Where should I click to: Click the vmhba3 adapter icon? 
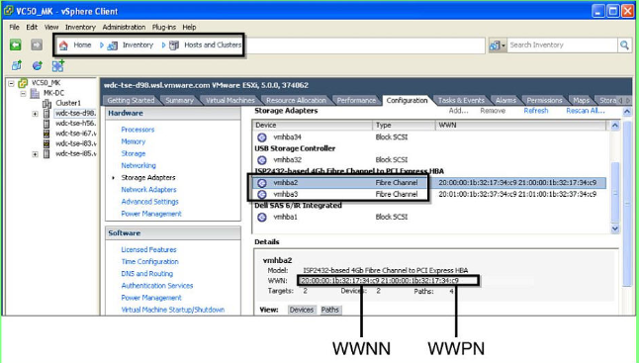[262, 194]
